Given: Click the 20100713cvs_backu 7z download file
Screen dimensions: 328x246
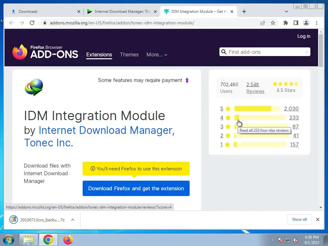Looking at the screenshot, I should (x=37, y=220).
